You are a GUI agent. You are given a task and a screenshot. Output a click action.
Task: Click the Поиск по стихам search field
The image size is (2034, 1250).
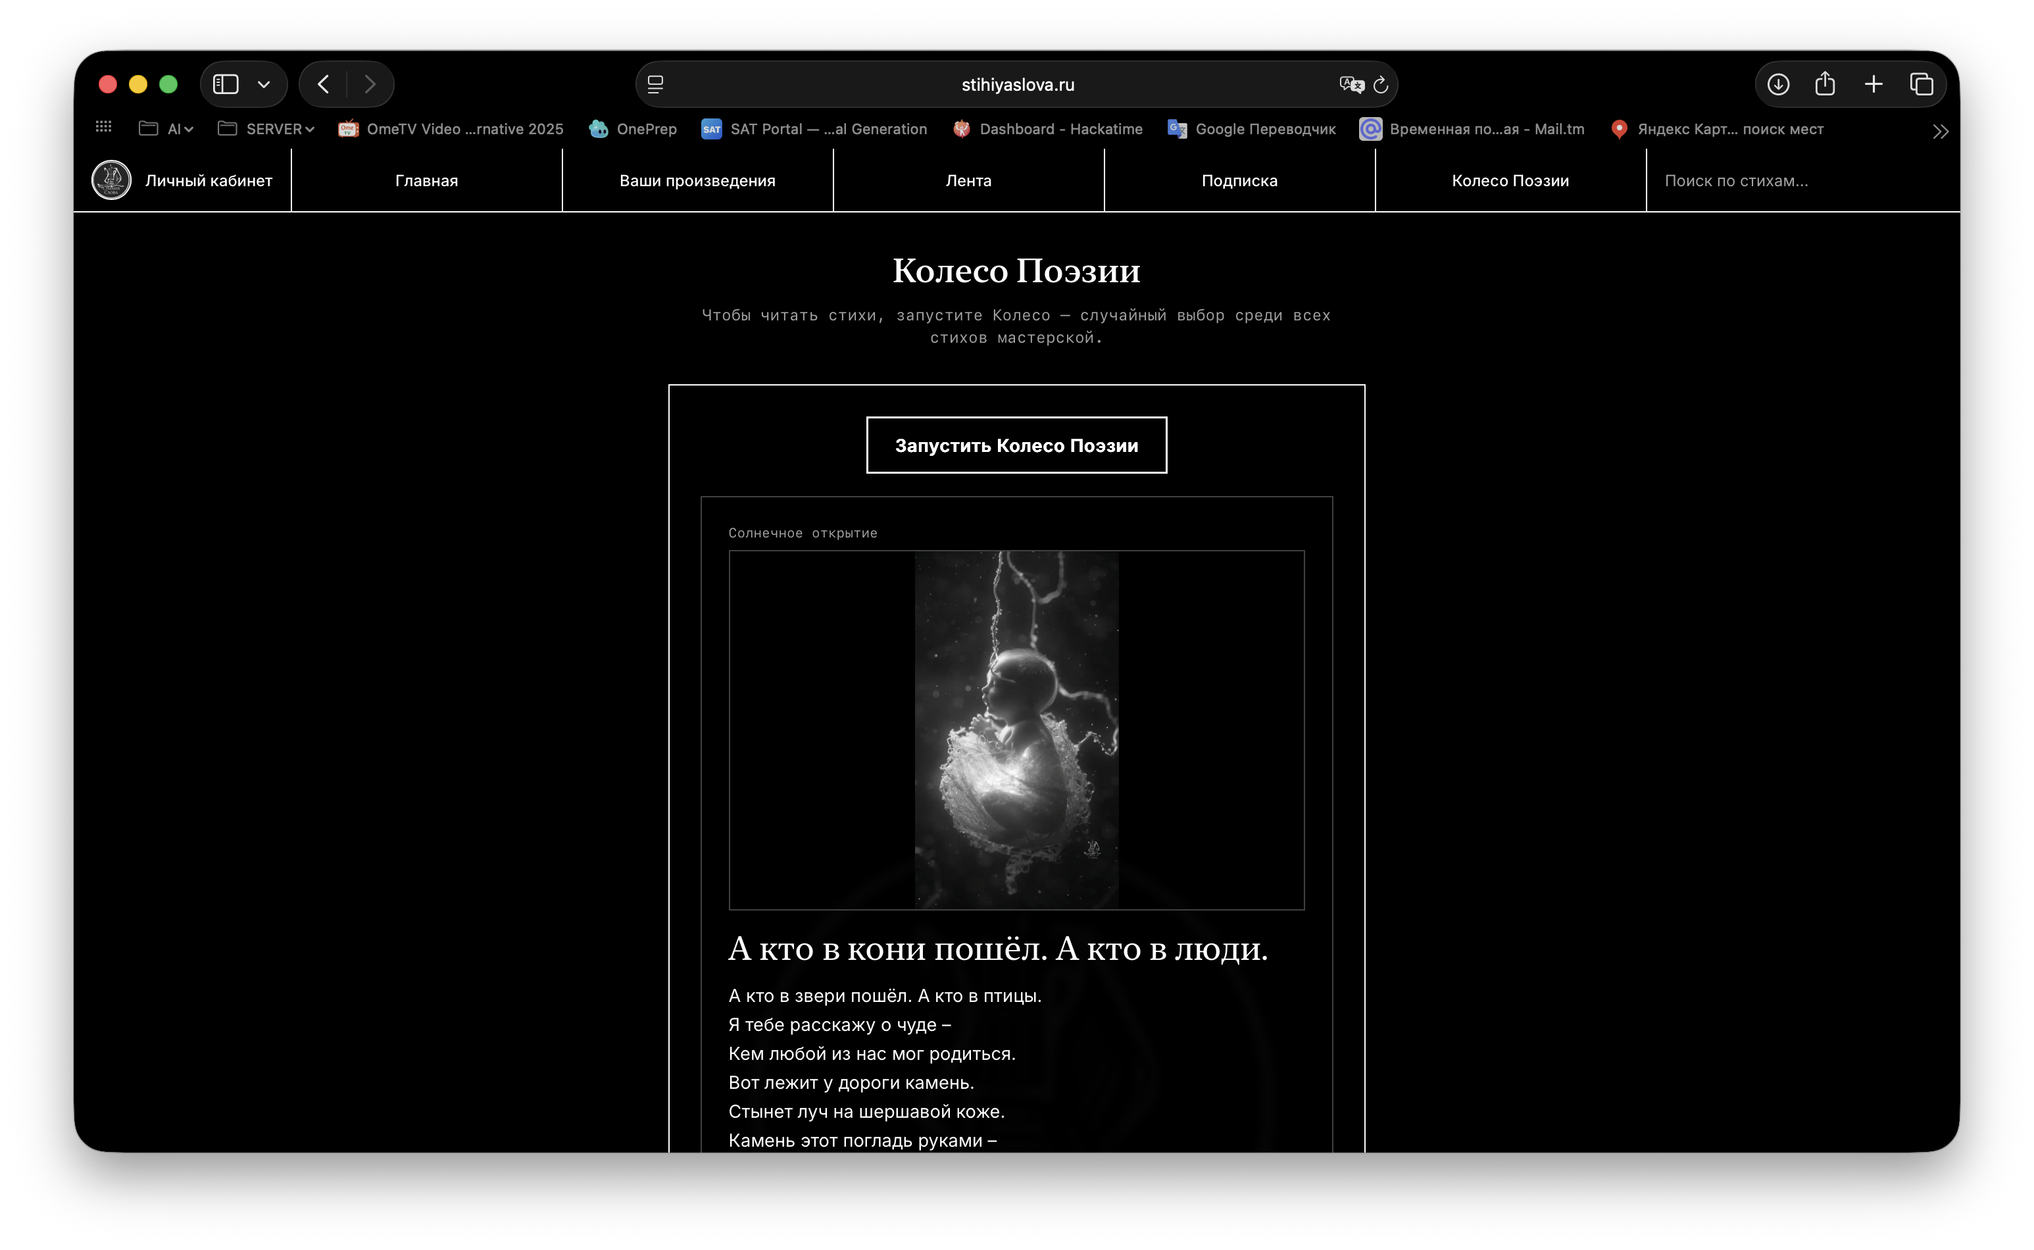(x=1802, y=180)
